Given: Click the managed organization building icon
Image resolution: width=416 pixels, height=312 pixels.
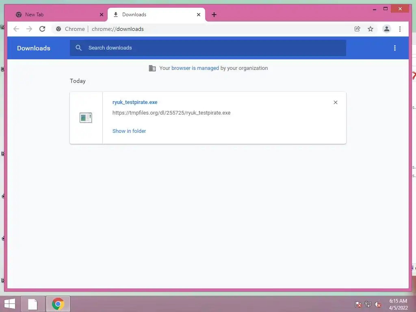Looking at the screenshot, I should point(152,68).
